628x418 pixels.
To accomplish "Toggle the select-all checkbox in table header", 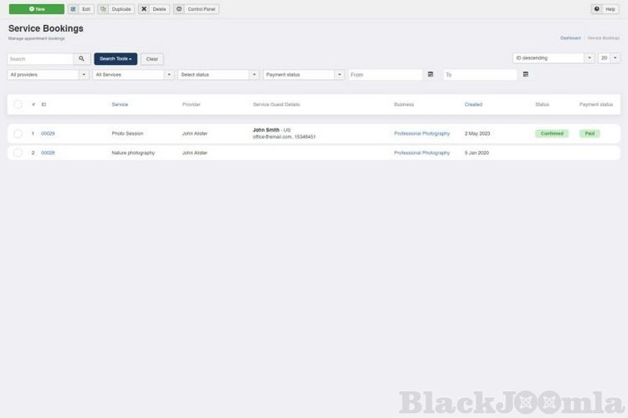I will click(x=18, y=104).
